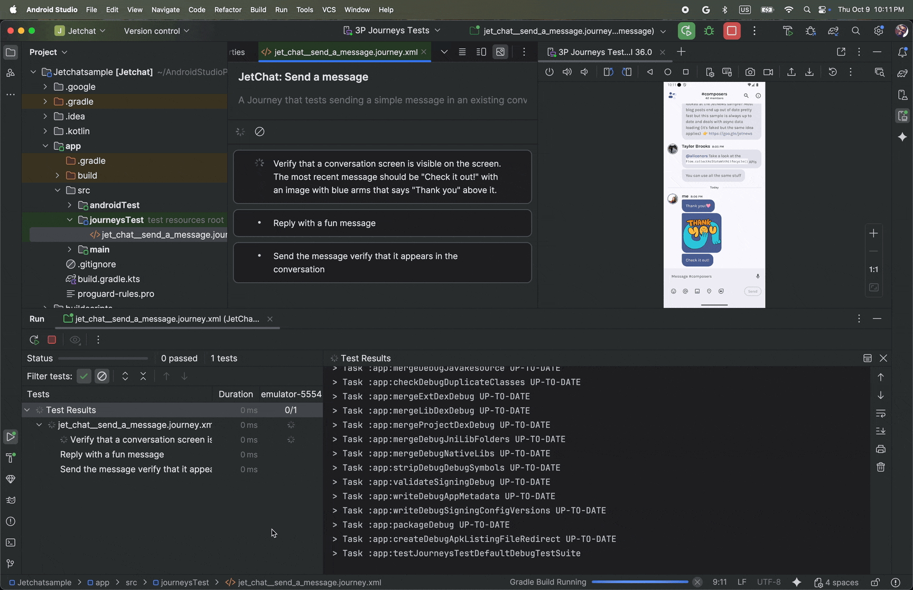Rerun the failed journey test
The image size is (913, 590).
click(34, 340)
